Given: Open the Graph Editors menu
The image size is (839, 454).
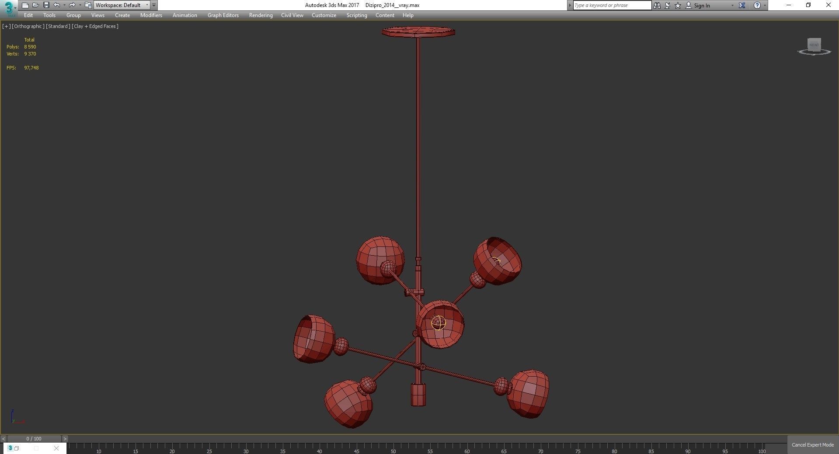Looking at the screenshot, I should [223, 15].
